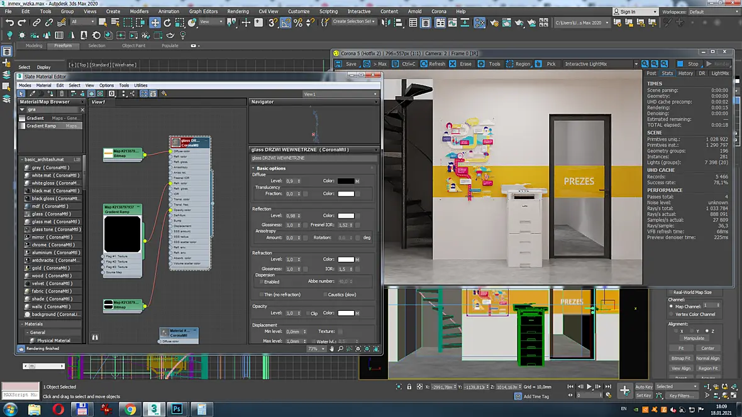Open the Rendering menu

238,11
